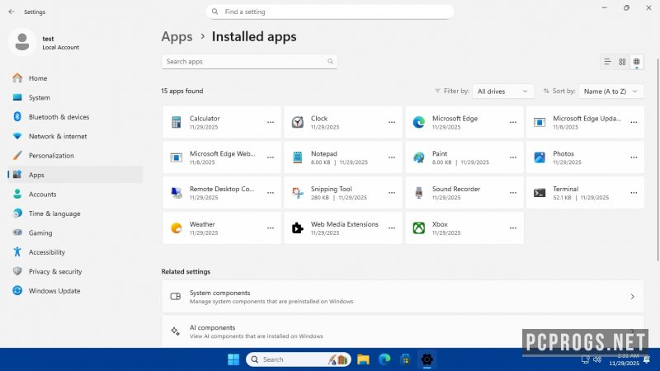Click the Find a setting field
Viewport: 660px width, 371px height.
[330, 12]
